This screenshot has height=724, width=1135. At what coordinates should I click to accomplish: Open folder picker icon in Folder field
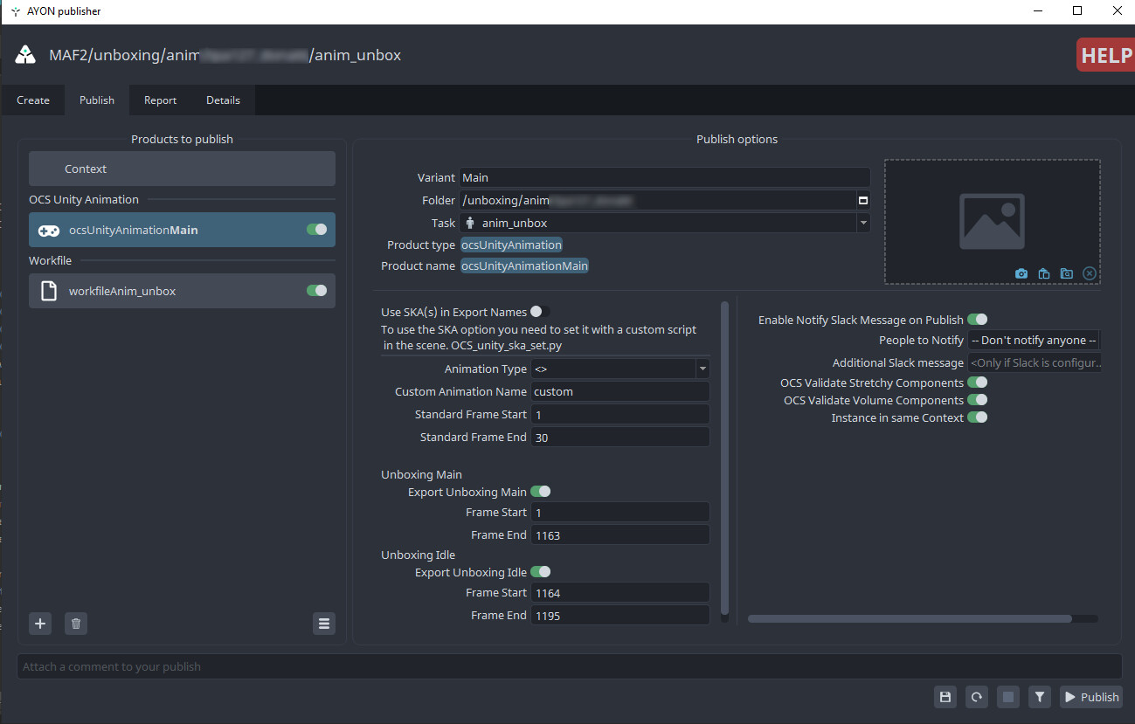[863, 201]
